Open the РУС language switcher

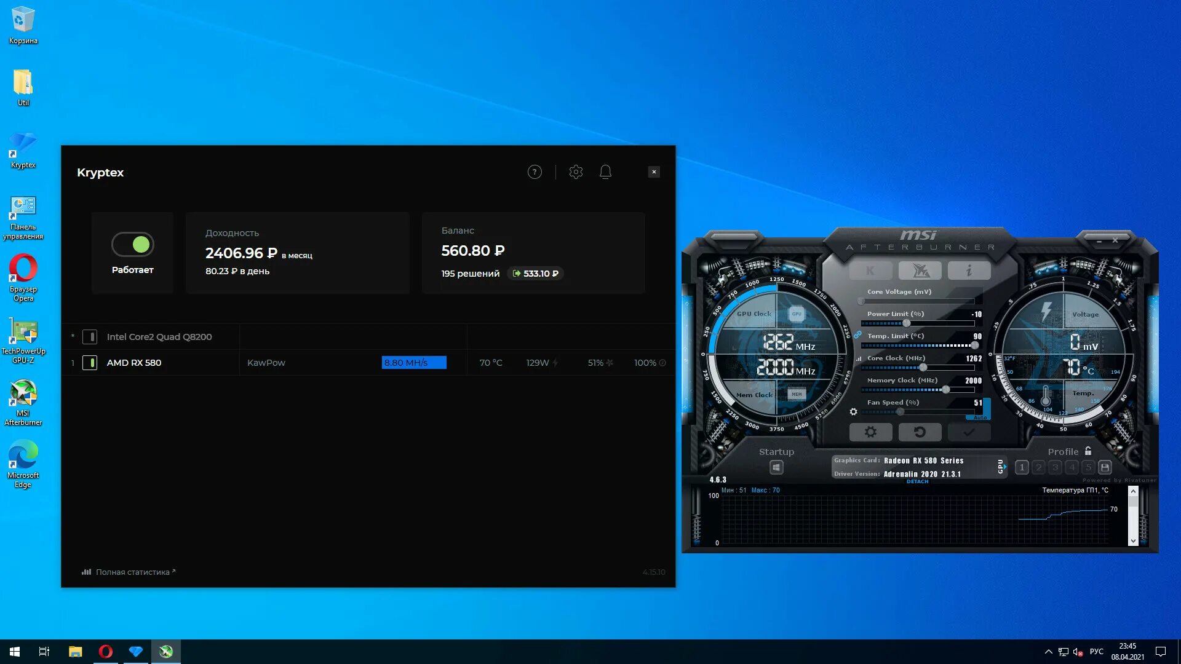1096,652
